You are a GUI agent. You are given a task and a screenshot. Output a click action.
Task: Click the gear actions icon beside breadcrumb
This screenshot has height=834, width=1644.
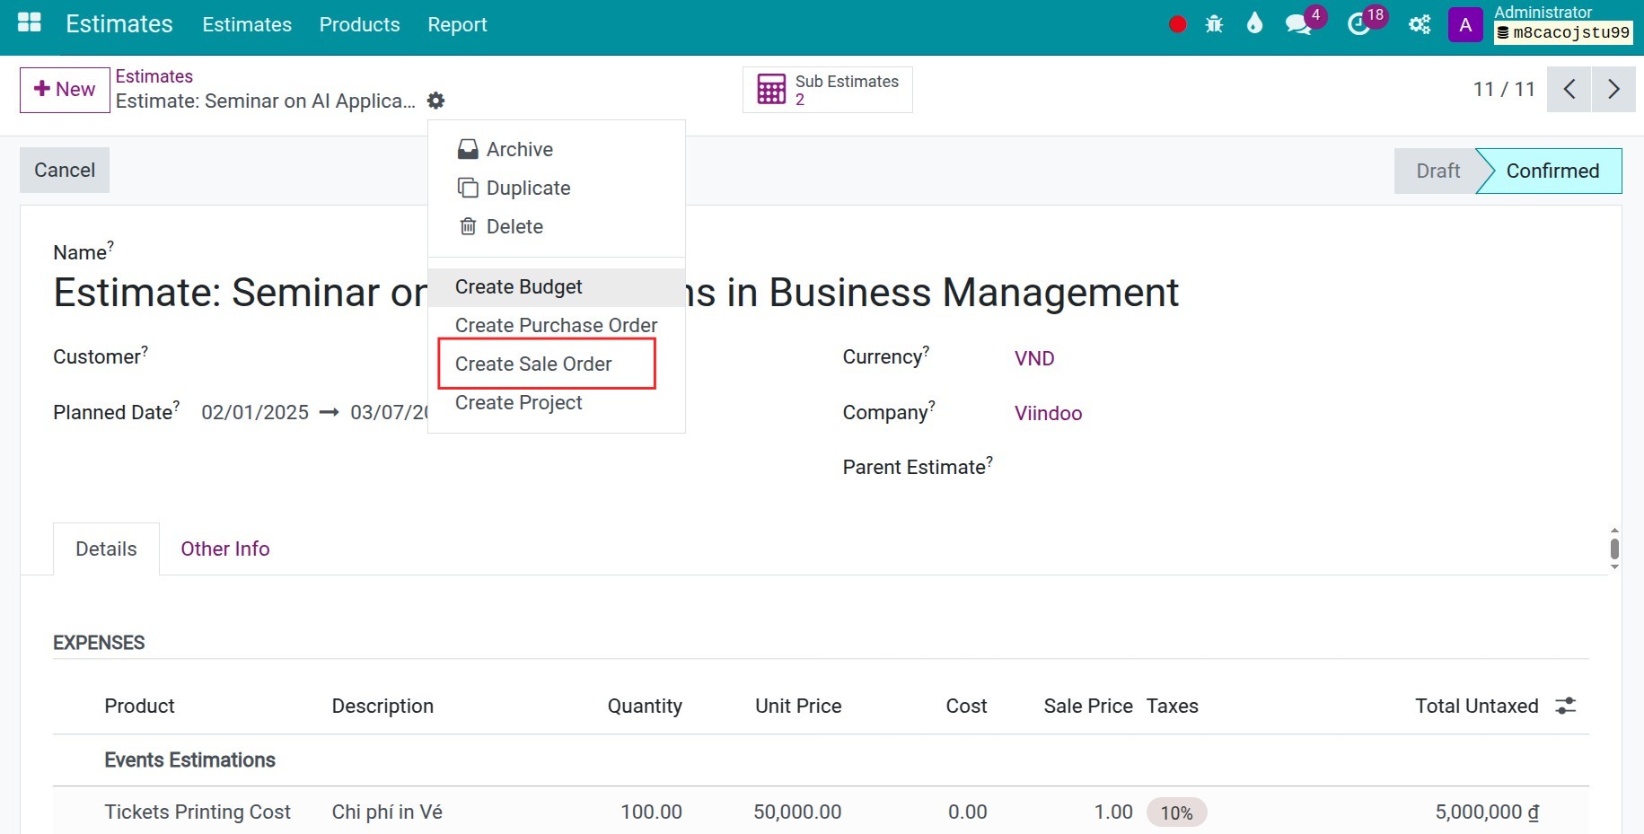pyautogui.click(x=435, y=101)
